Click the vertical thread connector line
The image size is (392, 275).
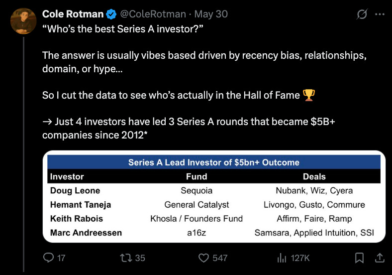click(x=24, y=154)
